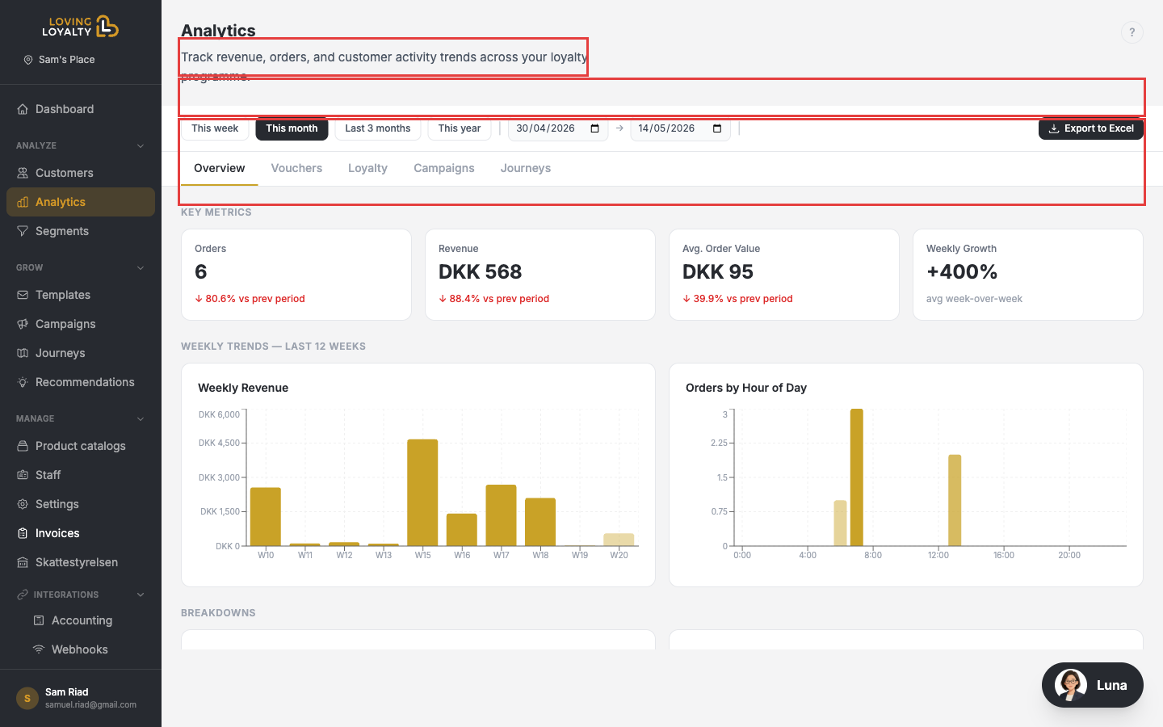This screenshot has width=1163, height=727.
Task: Select the This month range
Action: coord(292,128)
